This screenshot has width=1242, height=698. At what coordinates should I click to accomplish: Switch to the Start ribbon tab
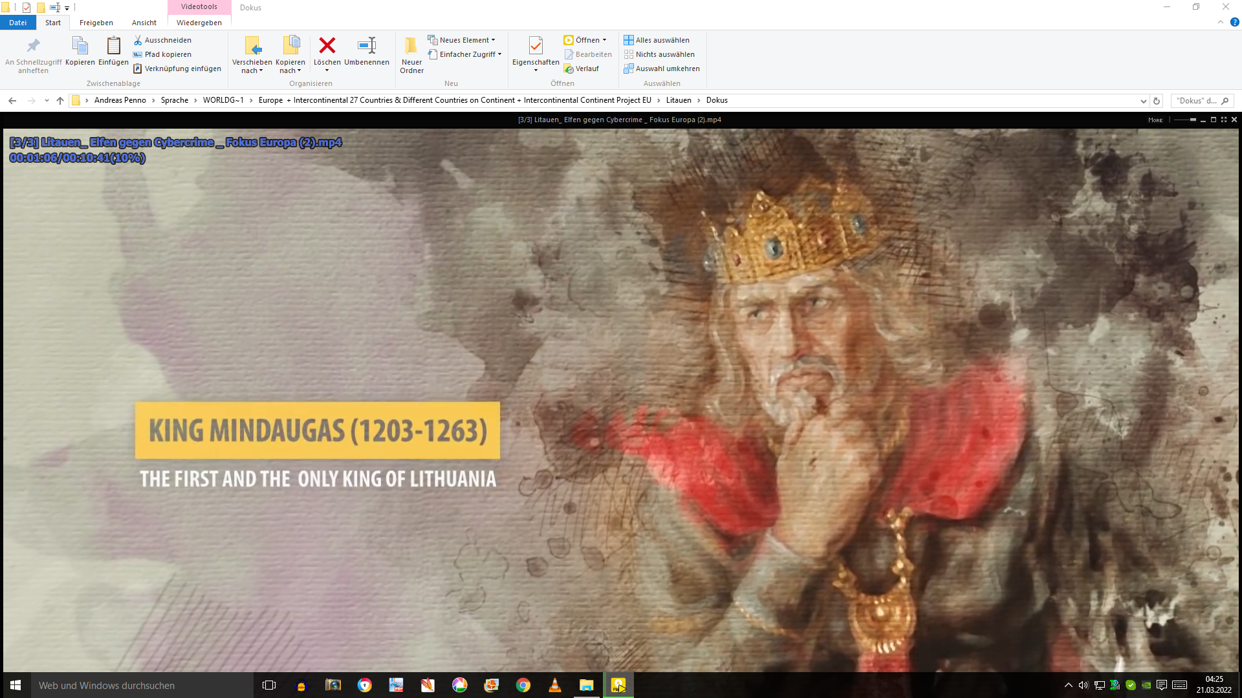pyautogui.click(x=53, y=23)
